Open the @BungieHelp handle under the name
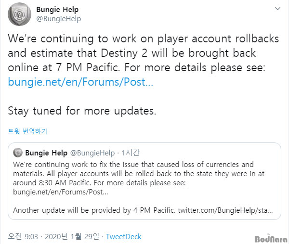The height and width of the screenshot is (244, 289). tap(58, 19)
